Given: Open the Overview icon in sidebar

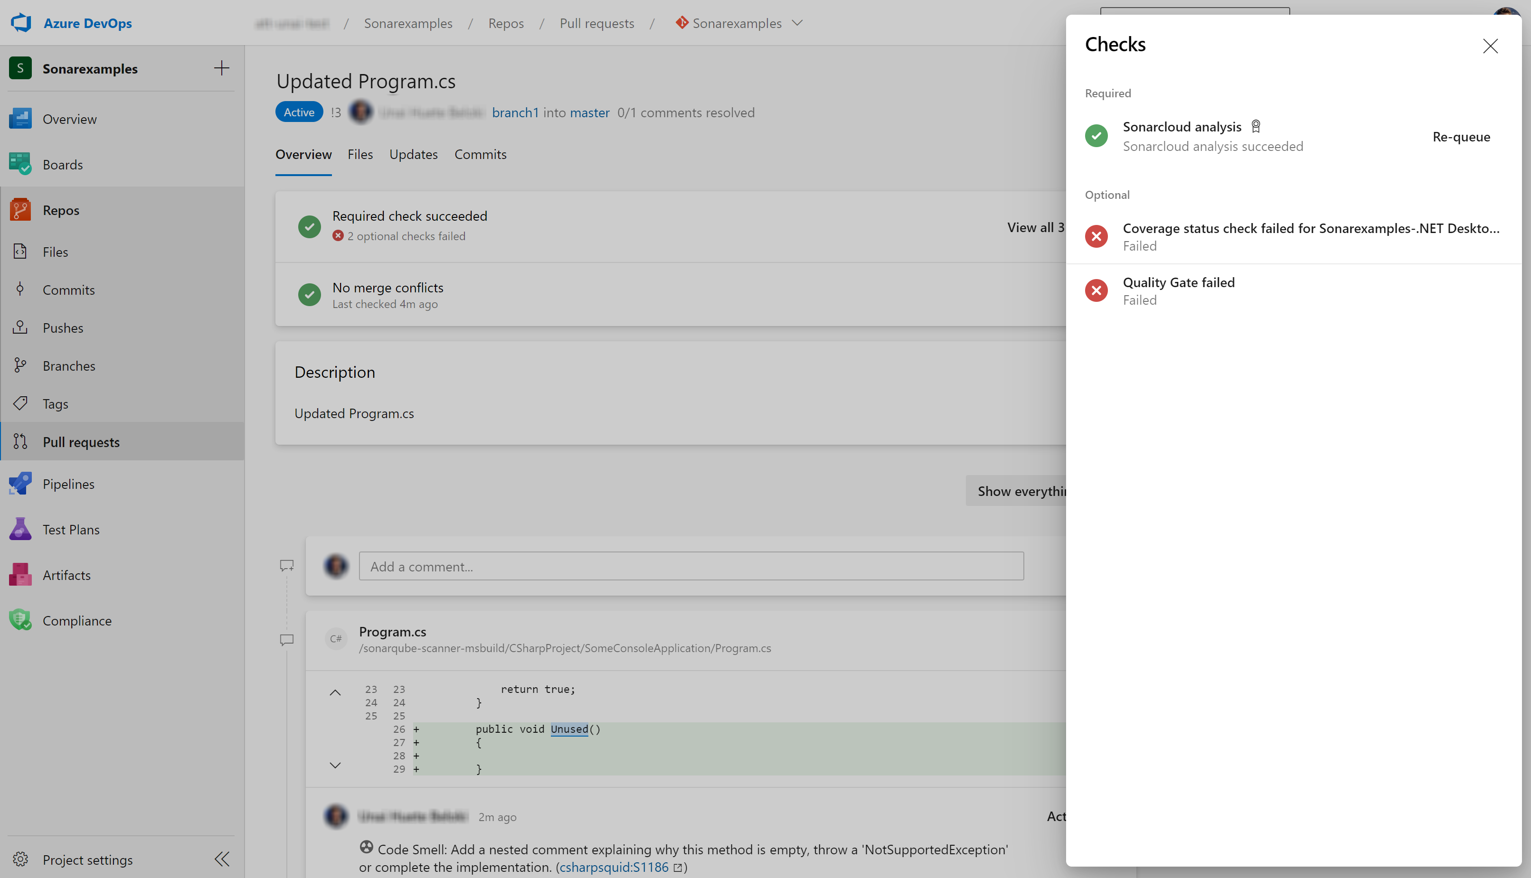Looking at the screenshot, I should tap(20, 119).
